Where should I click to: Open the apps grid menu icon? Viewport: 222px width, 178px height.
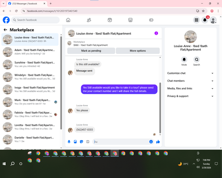coord(196,20)
